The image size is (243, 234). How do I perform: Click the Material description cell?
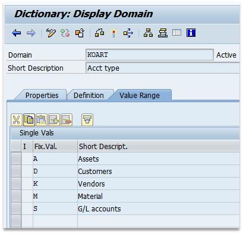click(159, 196)
